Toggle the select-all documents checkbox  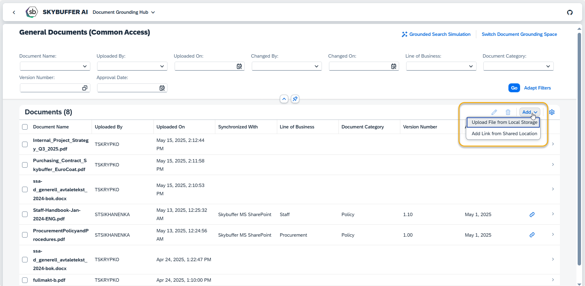coord(25,127)
